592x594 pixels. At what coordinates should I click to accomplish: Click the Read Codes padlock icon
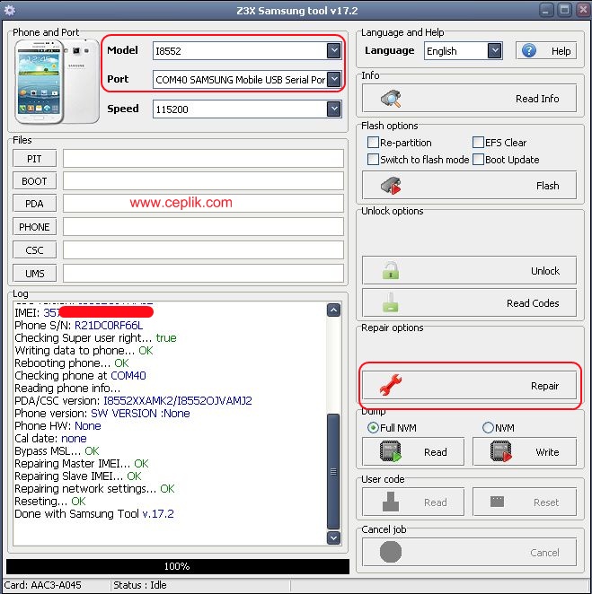pos(391,302)
